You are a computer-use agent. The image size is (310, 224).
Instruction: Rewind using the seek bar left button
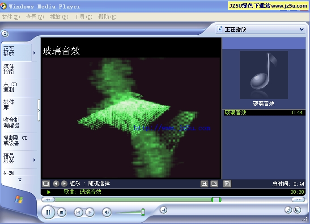click(48, 200)
